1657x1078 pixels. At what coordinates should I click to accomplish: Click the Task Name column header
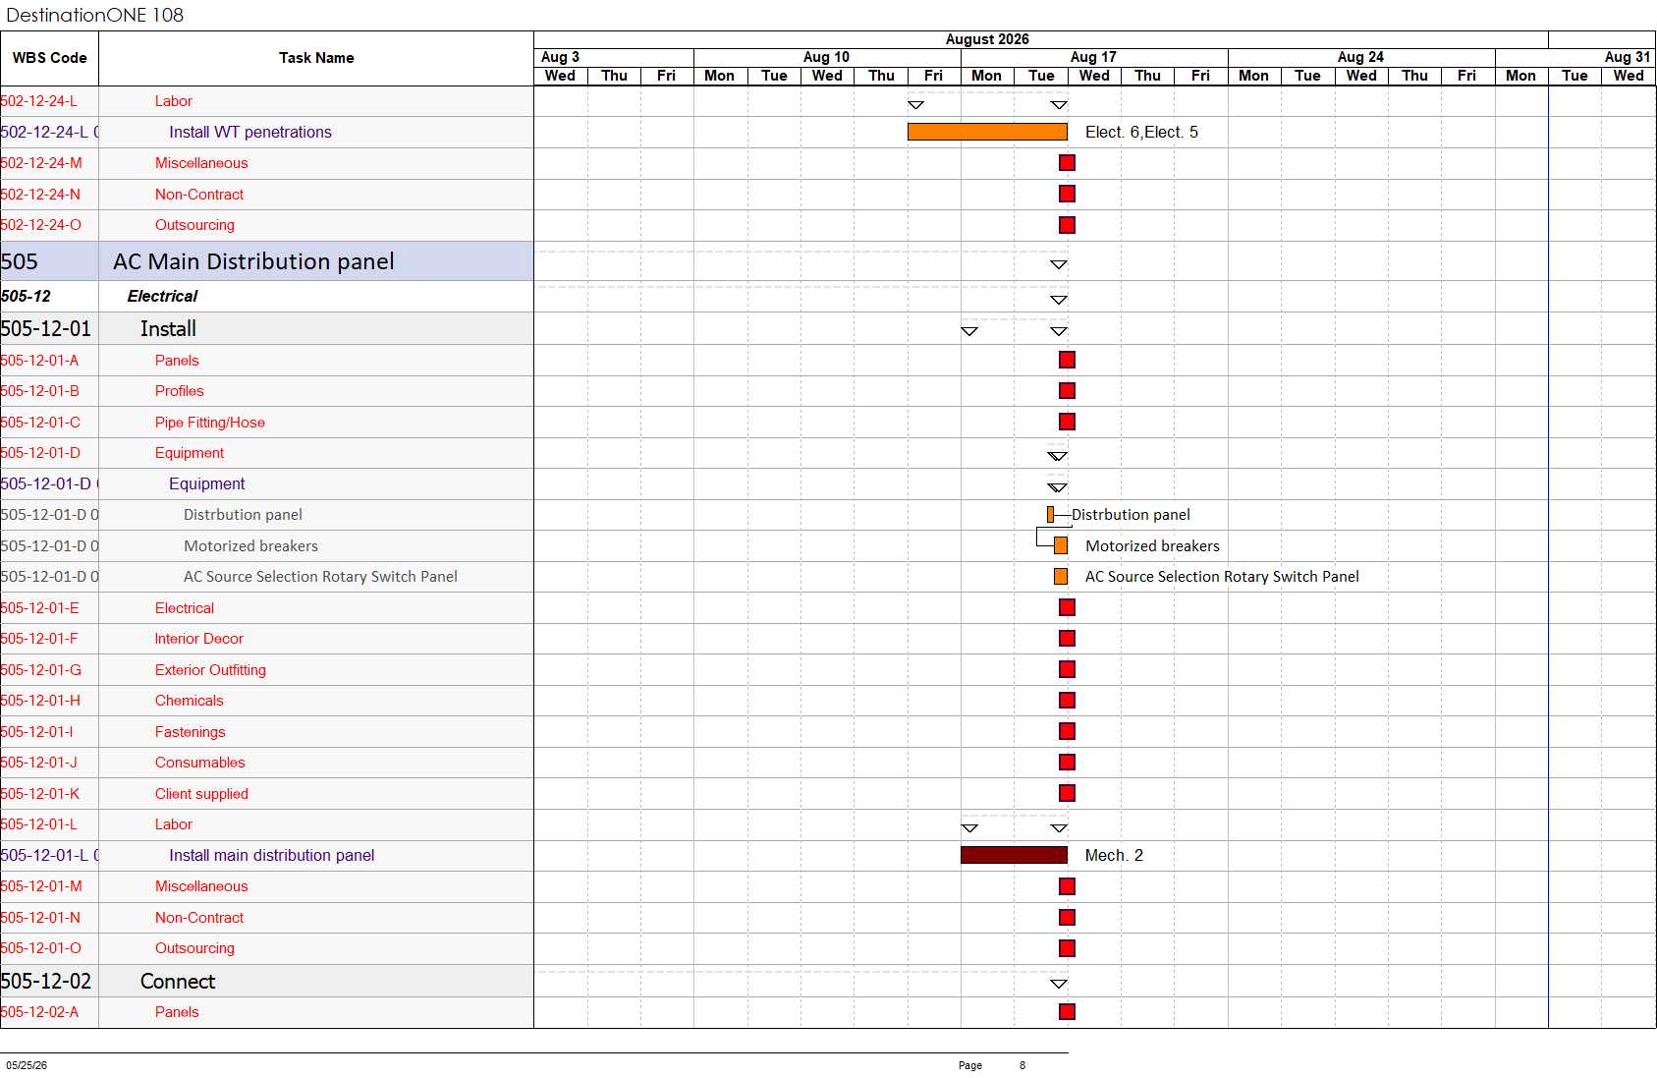tap(316, 58)
